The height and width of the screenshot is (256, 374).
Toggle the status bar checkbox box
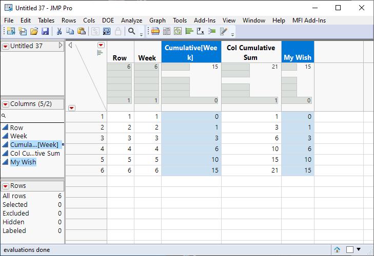pyautogui.click(x=349, y=250)
